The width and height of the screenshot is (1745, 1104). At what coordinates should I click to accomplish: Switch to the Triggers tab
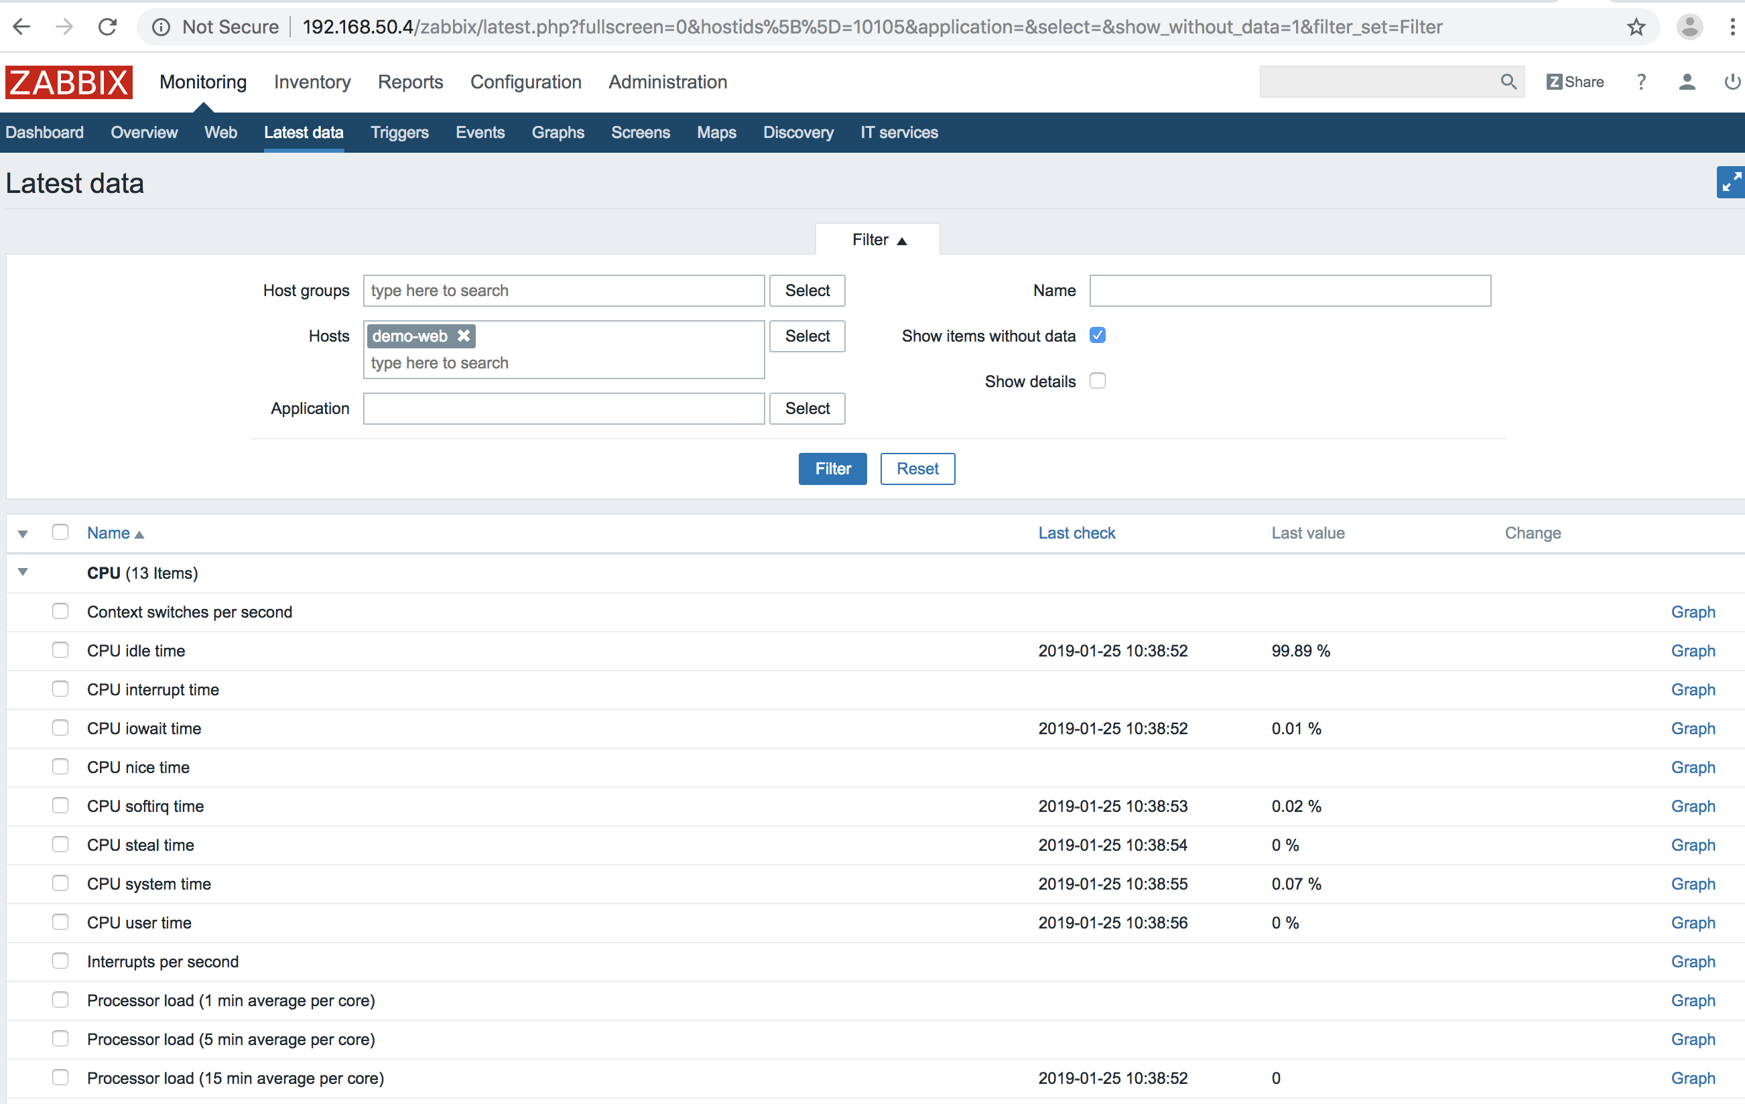[397, 132]
